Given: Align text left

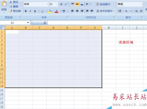Looking at the screenshot, I should click(x=73, y=11).
